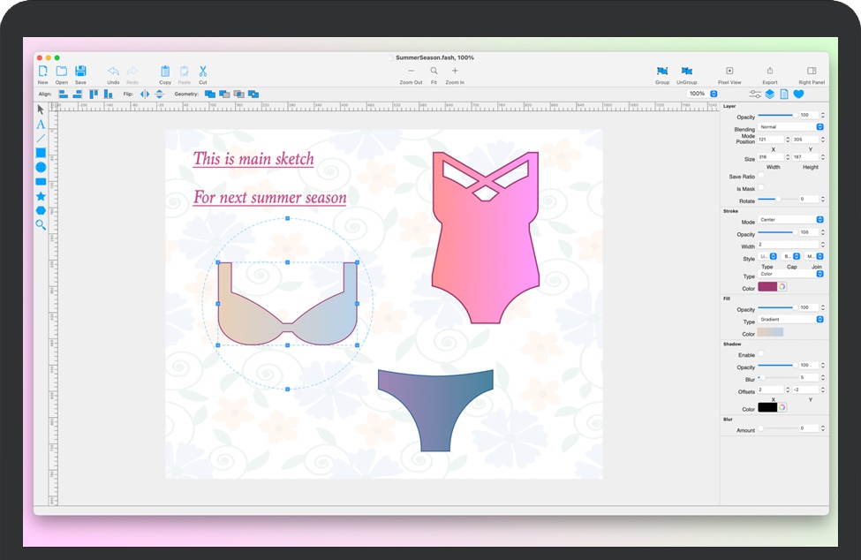Click the stroke Color swatch
The image size is (861, 560).
point(767,287)
